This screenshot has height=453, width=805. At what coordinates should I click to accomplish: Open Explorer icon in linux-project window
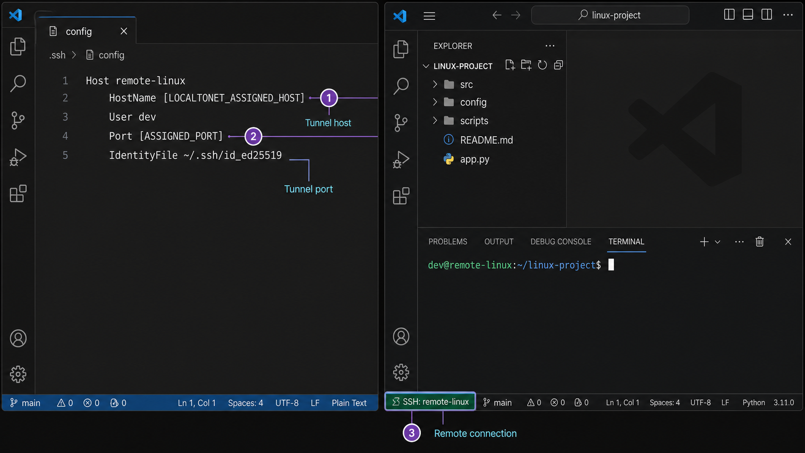tap(401, 49)
